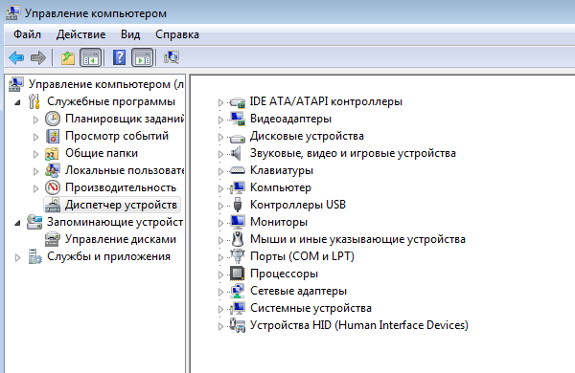This screenshot has width=575, height=373.
Task: Open the Действие menu
Action: (81, 34)
